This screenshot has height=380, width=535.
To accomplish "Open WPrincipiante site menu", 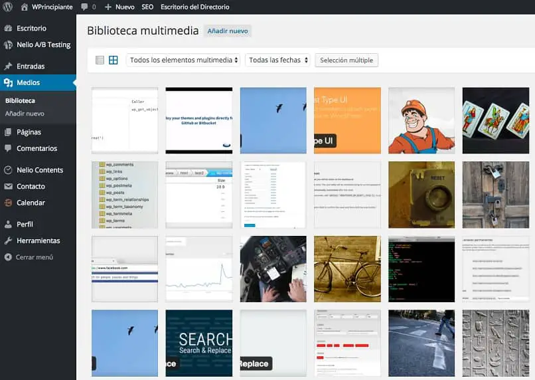I will [x=52, y=7].
